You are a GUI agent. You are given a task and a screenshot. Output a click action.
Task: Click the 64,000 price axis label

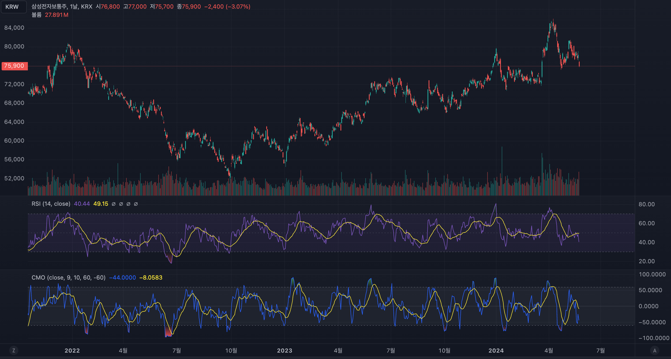[14, 122]
